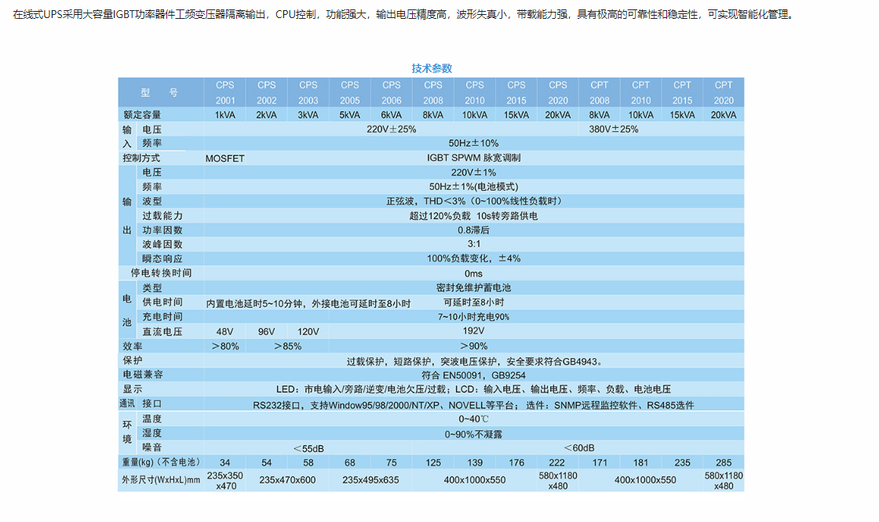Screen dimensions: 879x522
Task: Click the >80% efficiency cell
Action: click(225, 346)
